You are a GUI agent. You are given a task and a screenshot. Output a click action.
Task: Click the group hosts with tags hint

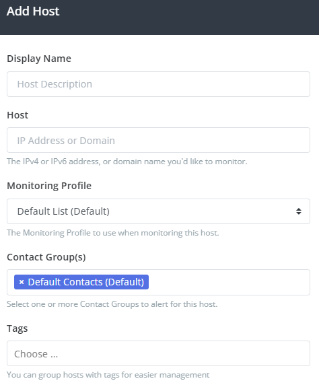pyautogui.click(x=108, y=375)
